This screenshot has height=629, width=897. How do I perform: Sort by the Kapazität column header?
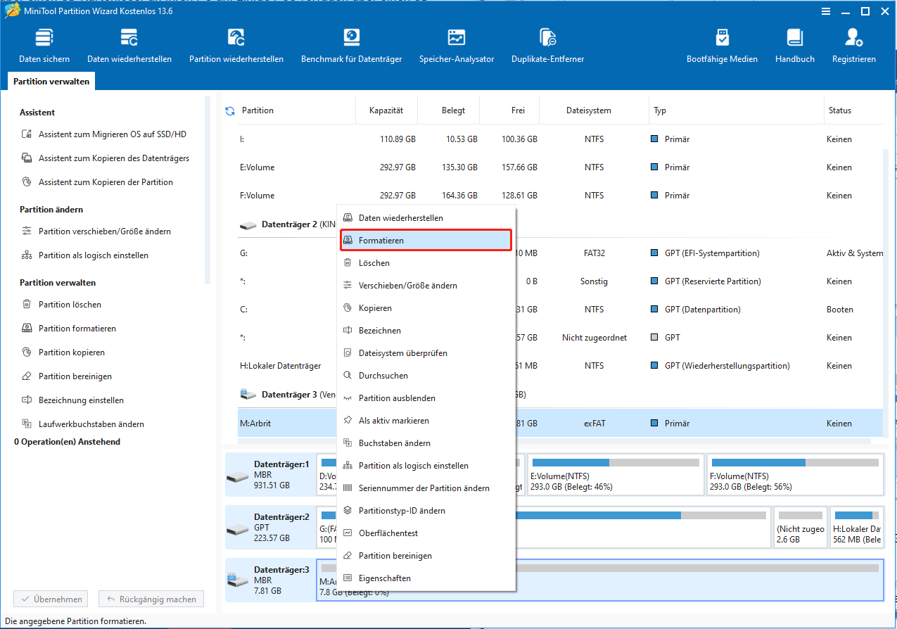(386, 110)
